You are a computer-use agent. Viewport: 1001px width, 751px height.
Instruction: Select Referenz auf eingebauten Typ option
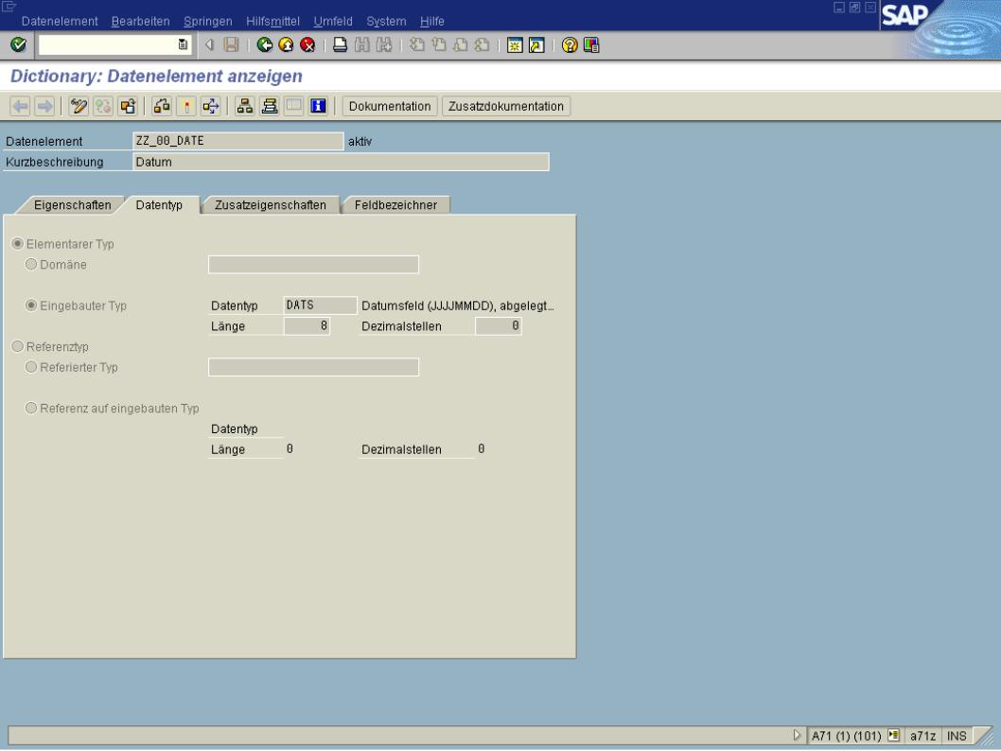pyautogui.click(x=31, y=409)
